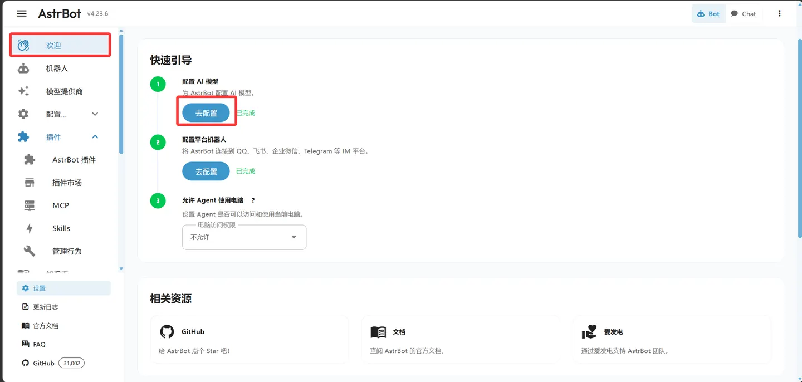Click the gear icon beside 设置
Screen dimensions: 802x382
(25, 288)
